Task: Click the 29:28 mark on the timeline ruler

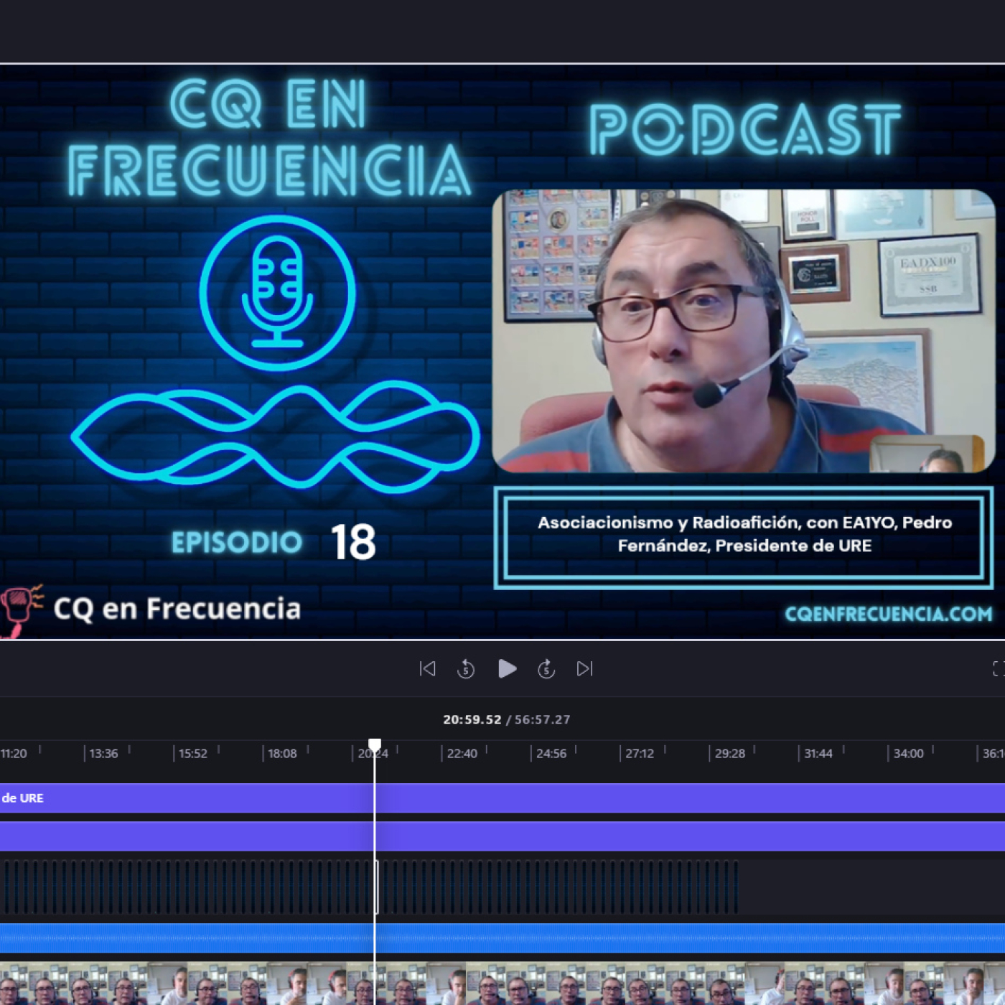Action: (730, 754)
